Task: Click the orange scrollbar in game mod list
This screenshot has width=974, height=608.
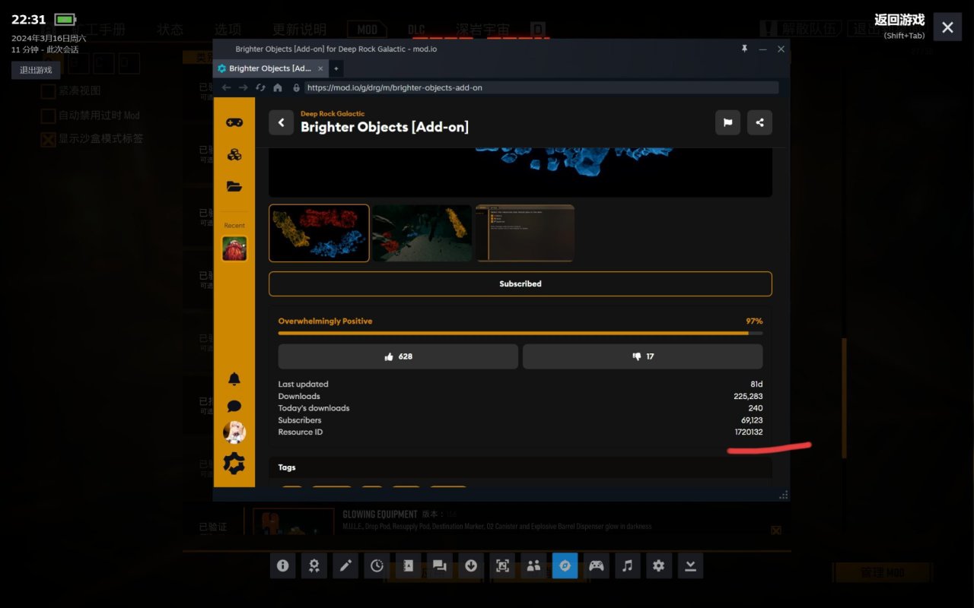Action: coord(844,397)
